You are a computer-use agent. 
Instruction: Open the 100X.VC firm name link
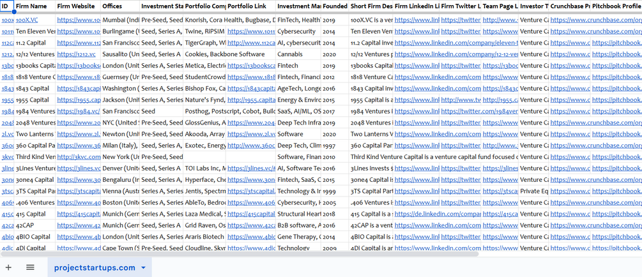coord(27,20)
